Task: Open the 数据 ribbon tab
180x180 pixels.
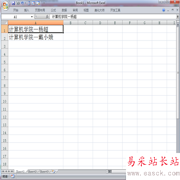Action: click(x=64, y=10)
